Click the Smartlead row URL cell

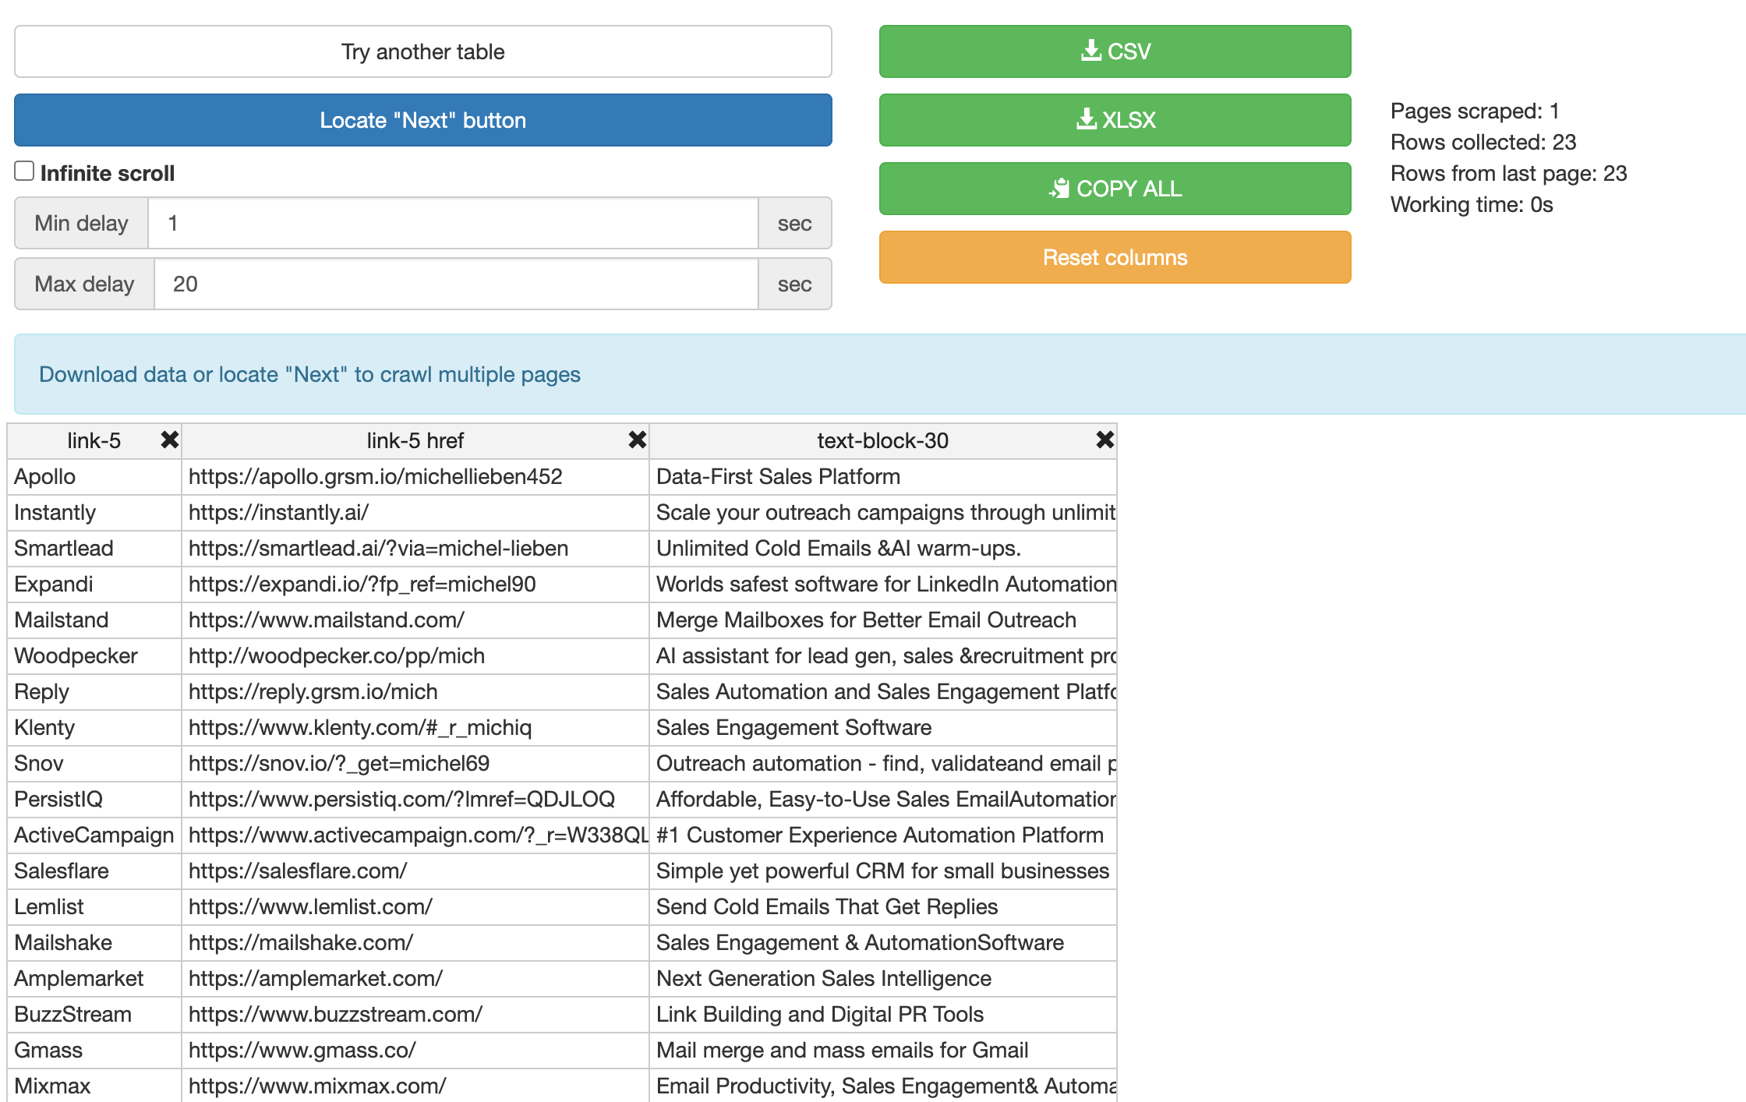pyautogui.click(x=377, y=548)
